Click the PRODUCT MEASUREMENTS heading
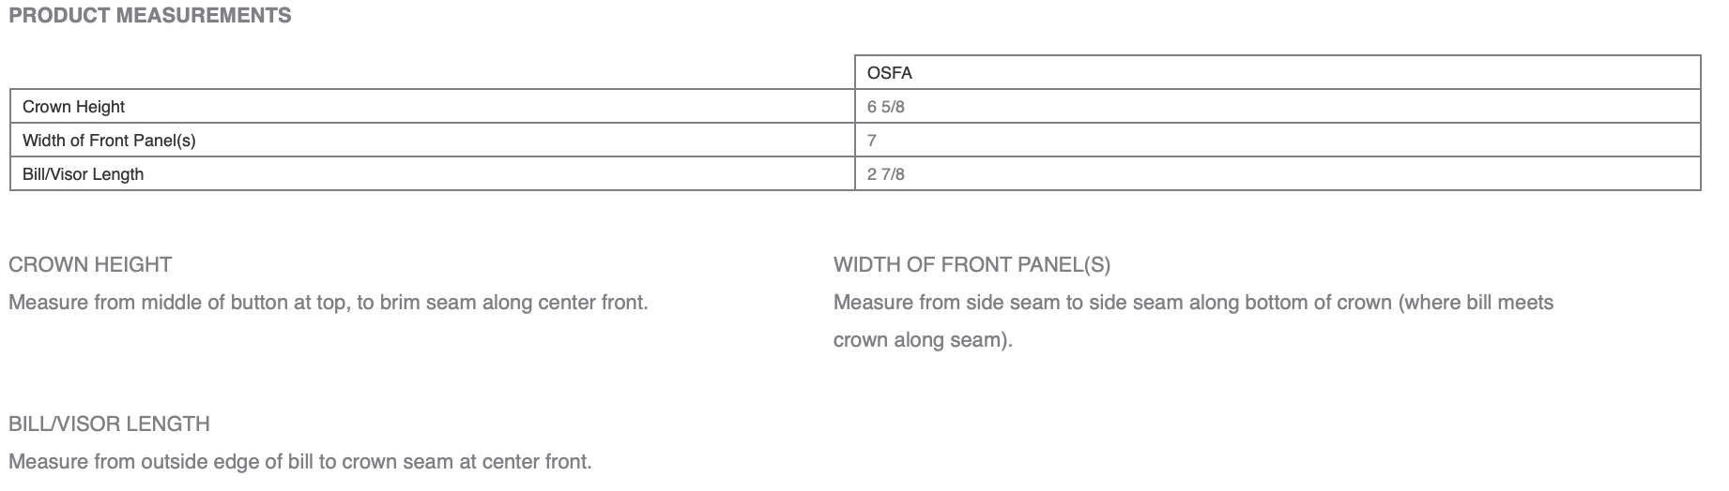This screenshot has width=1729, height=491. click(150, 16)
